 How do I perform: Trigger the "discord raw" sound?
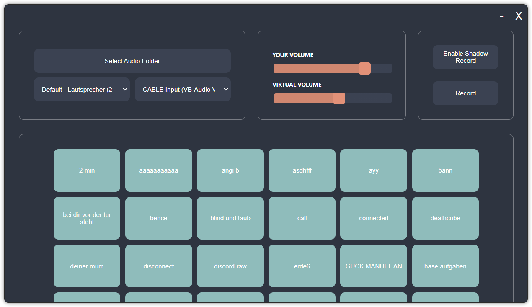pyautogui.click(x=230, y=266)
